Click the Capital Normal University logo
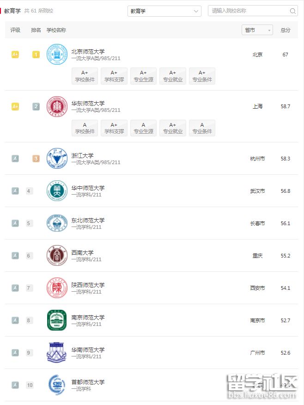 point(56,385)
